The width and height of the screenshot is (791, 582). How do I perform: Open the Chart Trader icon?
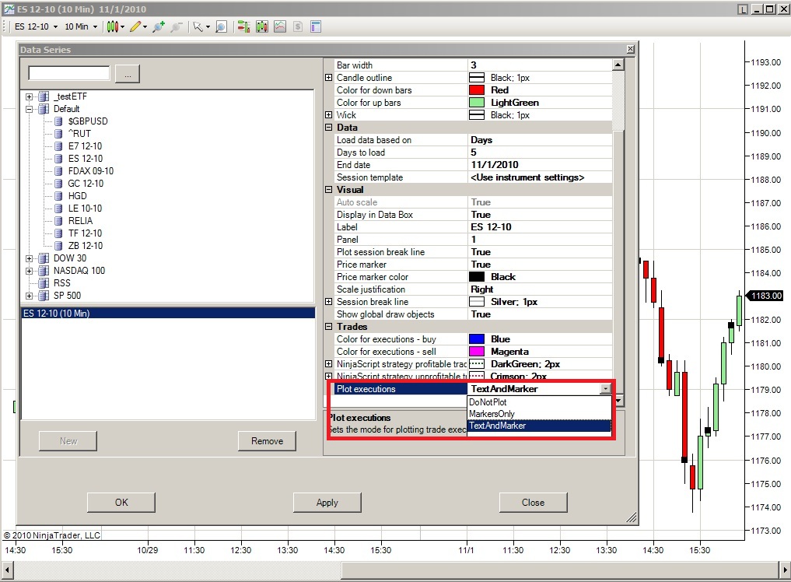point(243,26)
